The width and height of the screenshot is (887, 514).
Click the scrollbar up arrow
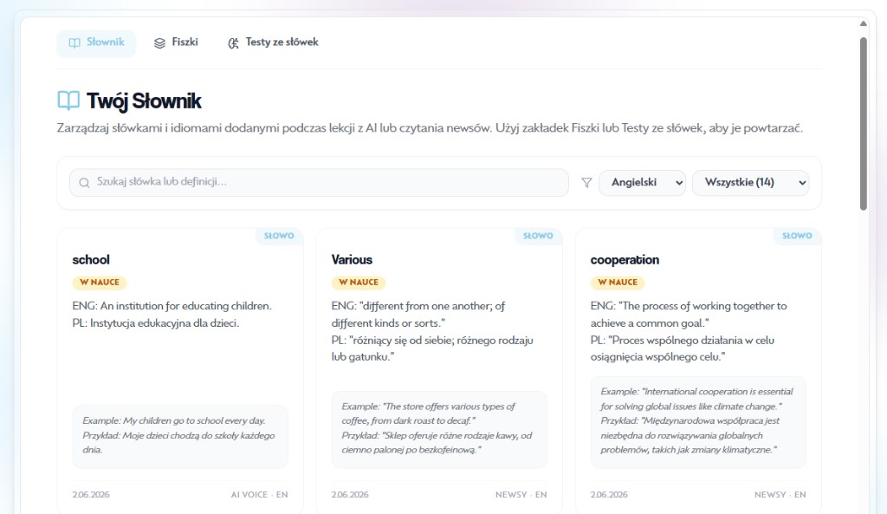coord(864,23)
